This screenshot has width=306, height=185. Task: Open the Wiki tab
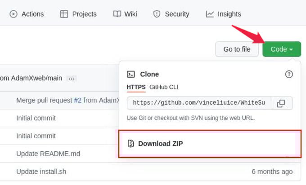pyautogui.click(x=125, y=14)
